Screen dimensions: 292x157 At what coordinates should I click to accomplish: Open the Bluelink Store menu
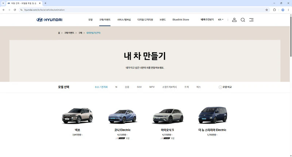[x=181, y=20]
